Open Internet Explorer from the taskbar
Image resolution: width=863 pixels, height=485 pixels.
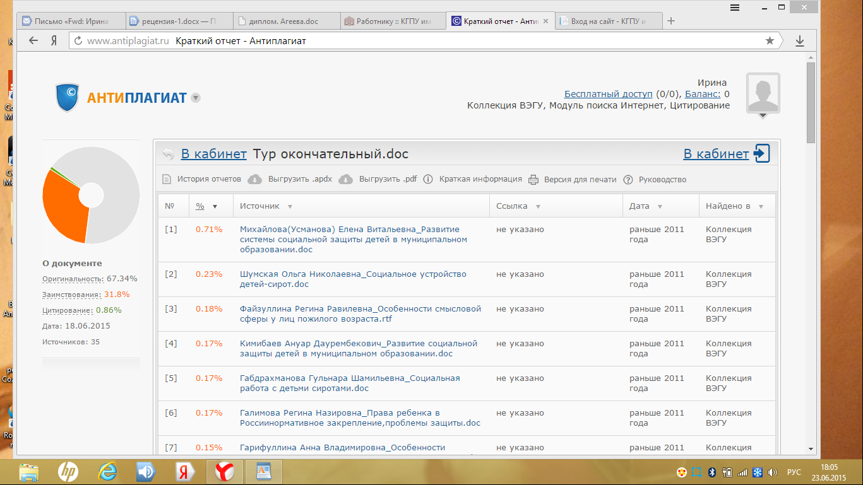pos(107,471)
